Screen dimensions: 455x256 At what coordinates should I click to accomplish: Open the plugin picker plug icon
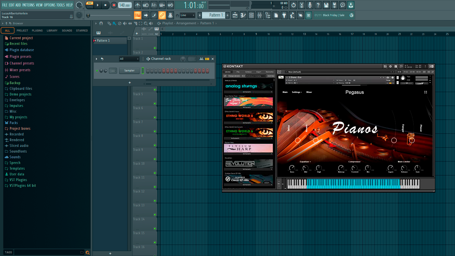click(284, 15)
